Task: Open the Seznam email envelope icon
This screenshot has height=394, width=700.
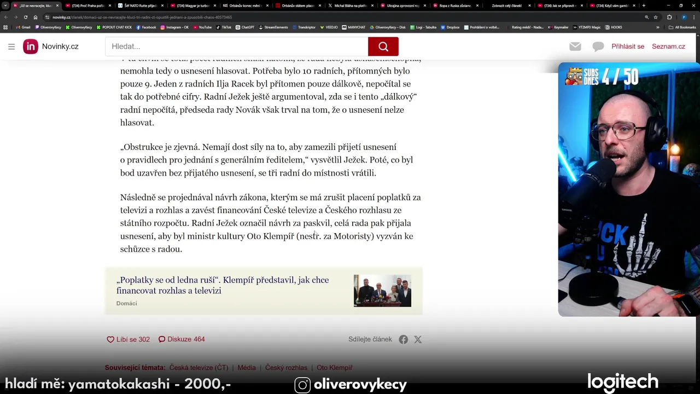Action: [x=575, y=47]
